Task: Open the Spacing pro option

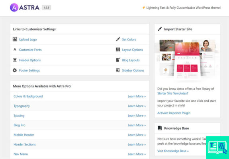Action: click(x=19, y=116)
